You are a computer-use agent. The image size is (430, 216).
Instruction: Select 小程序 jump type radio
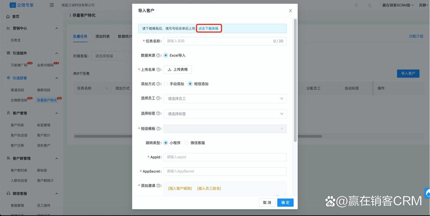tap(166, 143)
